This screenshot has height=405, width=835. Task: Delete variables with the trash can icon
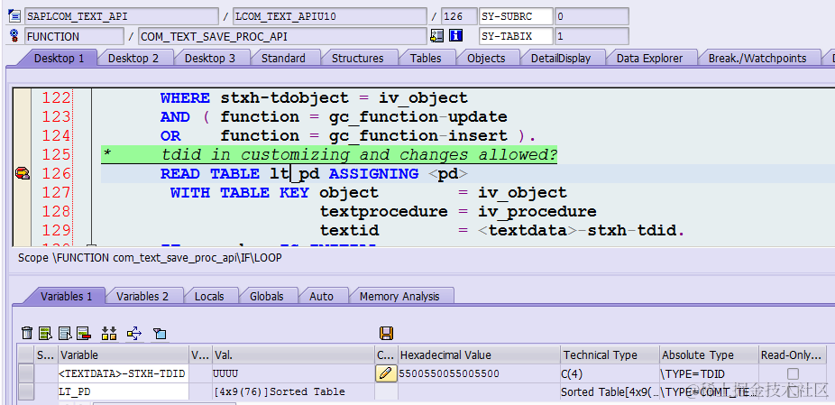click(27, 334)
